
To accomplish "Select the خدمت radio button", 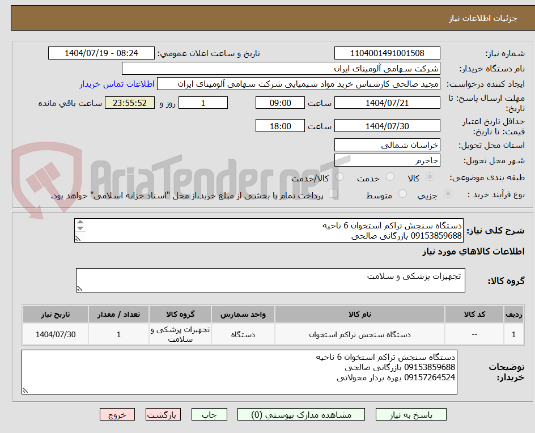I will point(390,177).
